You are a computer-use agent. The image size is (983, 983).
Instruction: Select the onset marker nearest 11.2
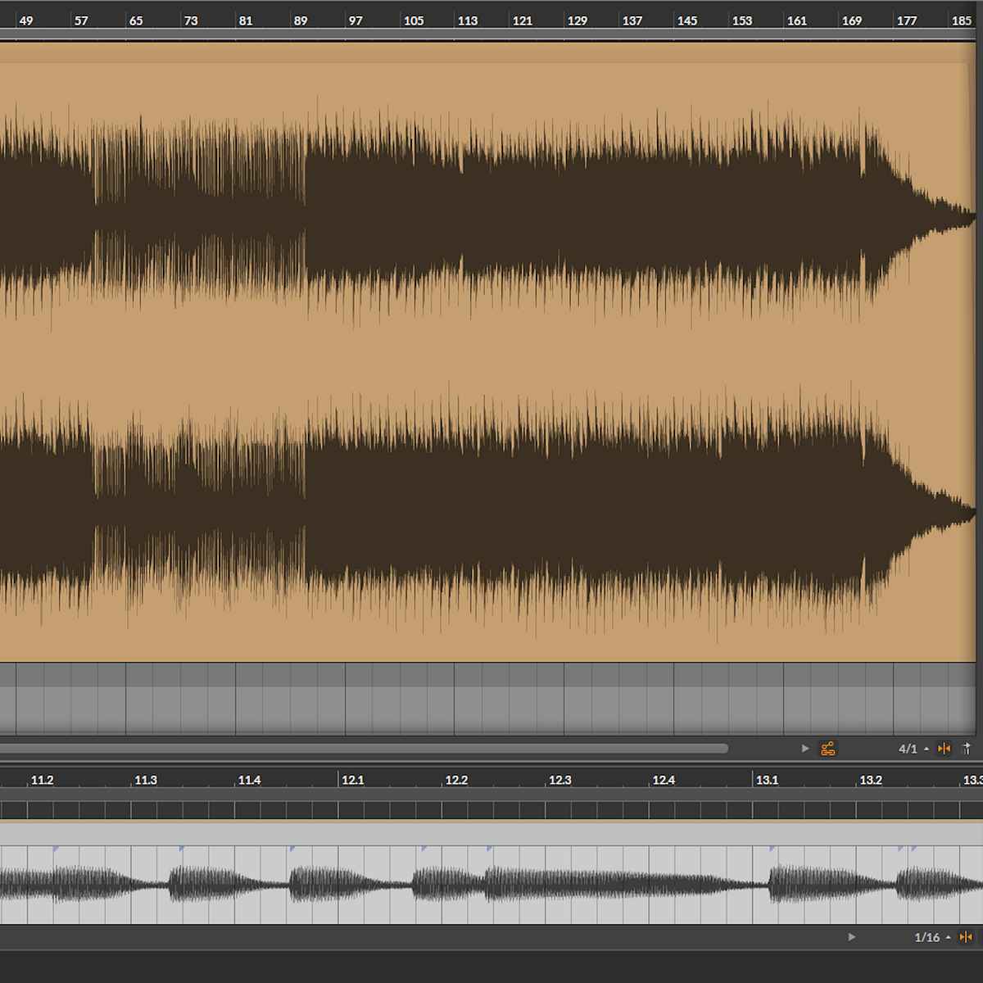click(x=56, y=849)
